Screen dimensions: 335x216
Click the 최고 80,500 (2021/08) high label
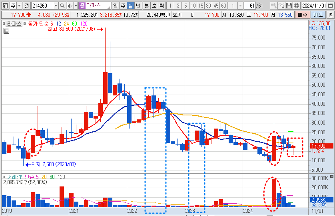click(72, 29)
